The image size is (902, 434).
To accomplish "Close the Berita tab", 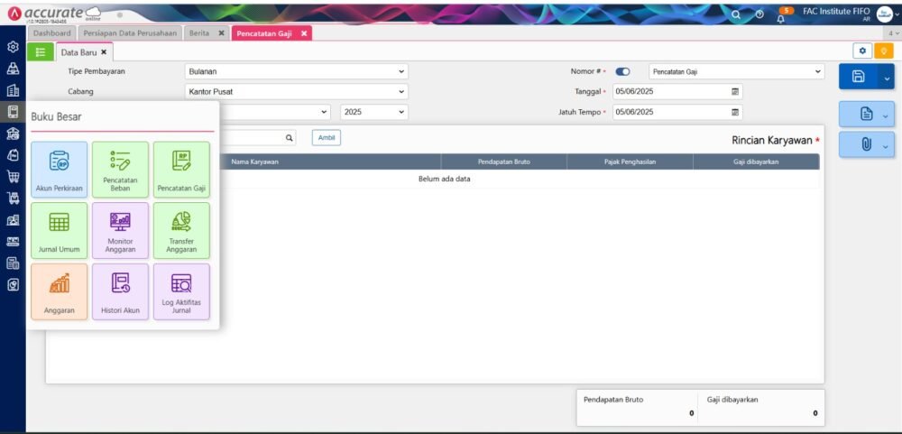I will tap(222, 32).
